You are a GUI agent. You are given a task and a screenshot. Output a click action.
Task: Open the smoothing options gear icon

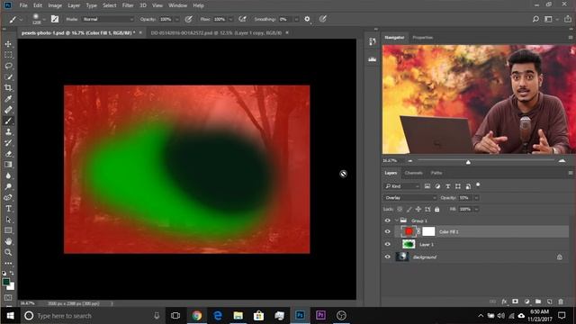click(307, 19)
